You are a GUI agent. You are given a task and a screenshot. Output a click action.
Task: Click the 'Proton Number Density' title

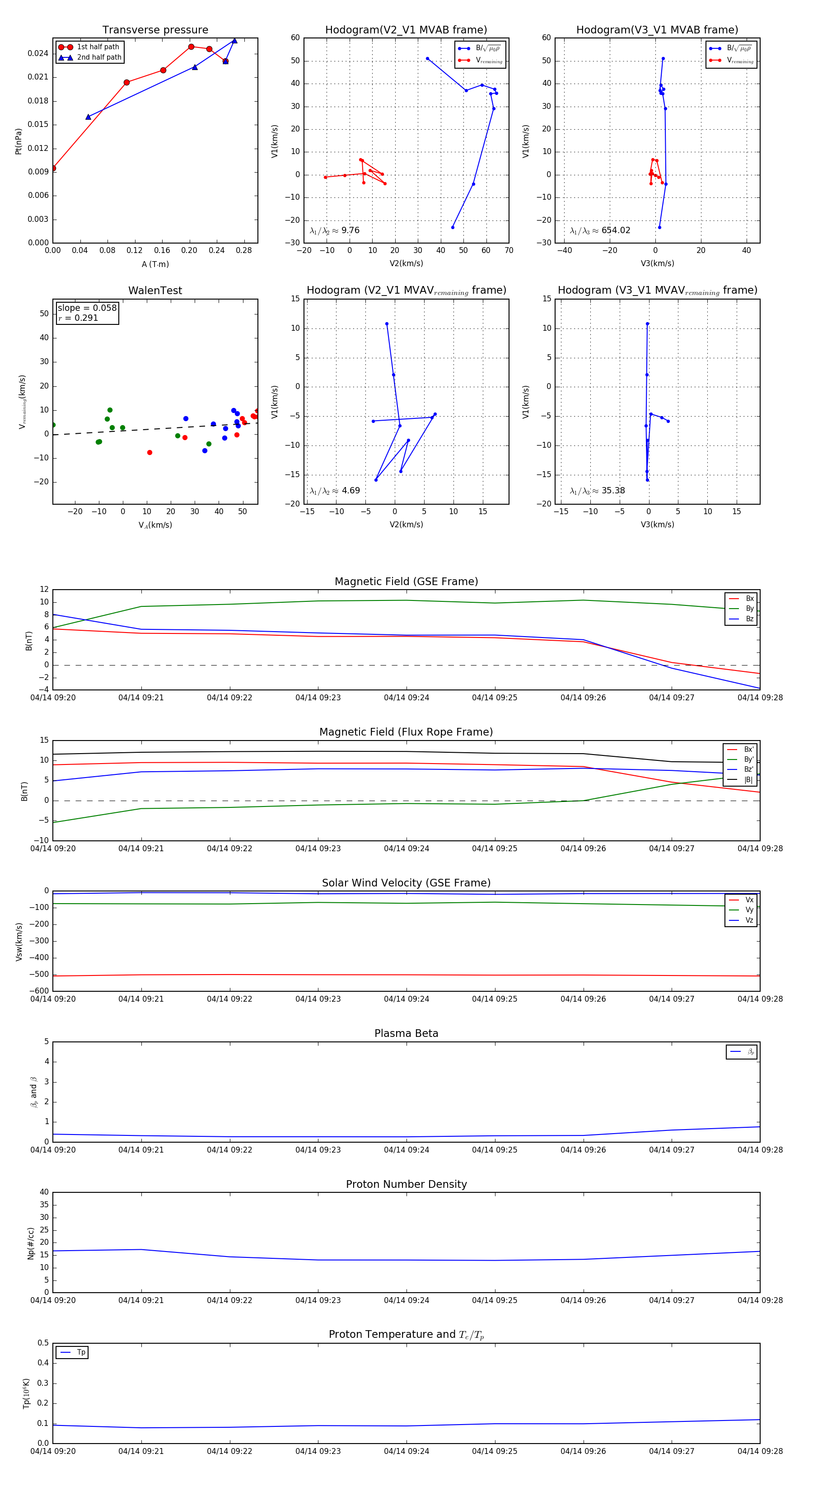(x=406, y=1184)
